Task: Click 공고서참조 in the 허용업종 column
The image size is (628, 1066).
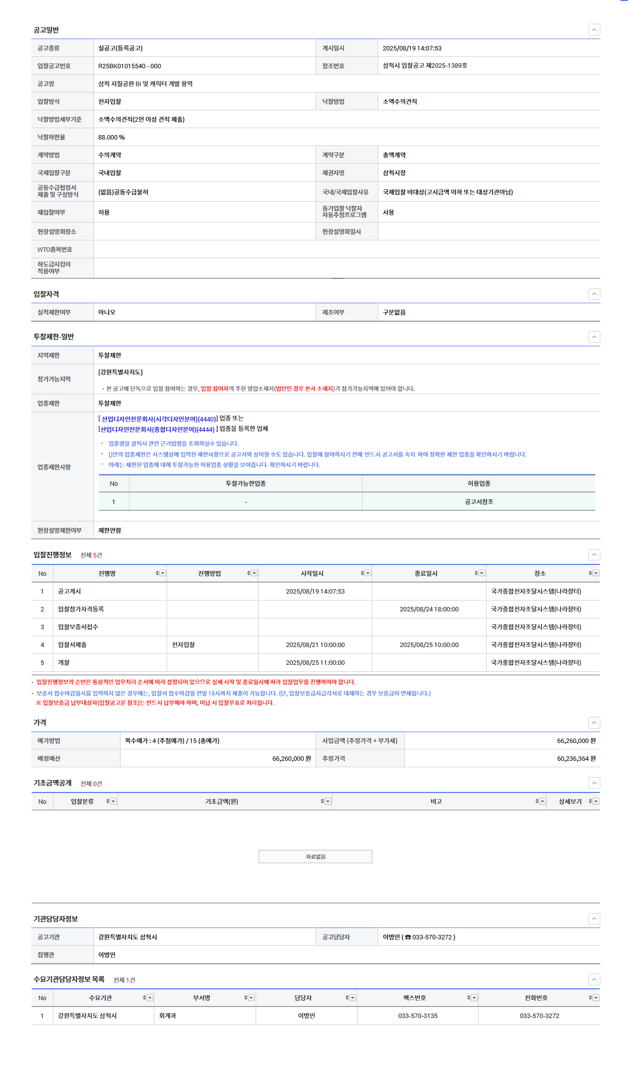Action: [479, 502]
